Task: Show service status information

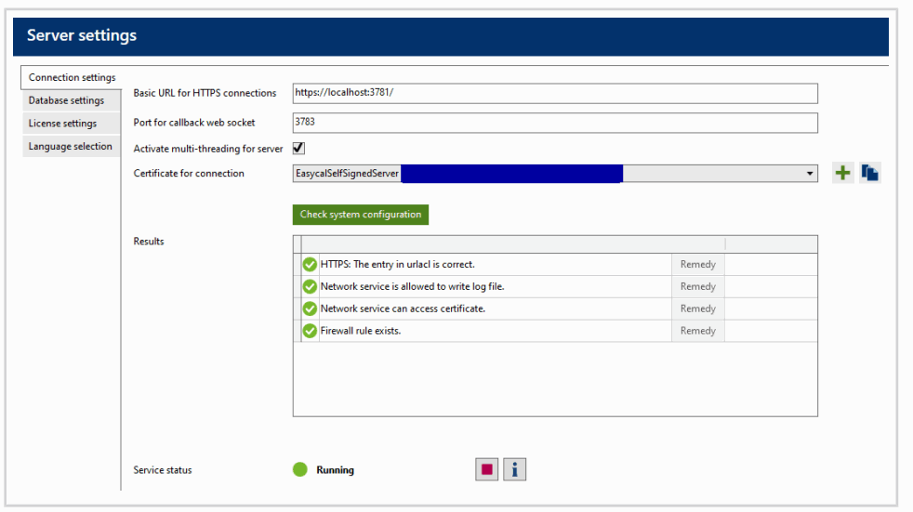Action: pyautogui.click(x=515, y=469)
